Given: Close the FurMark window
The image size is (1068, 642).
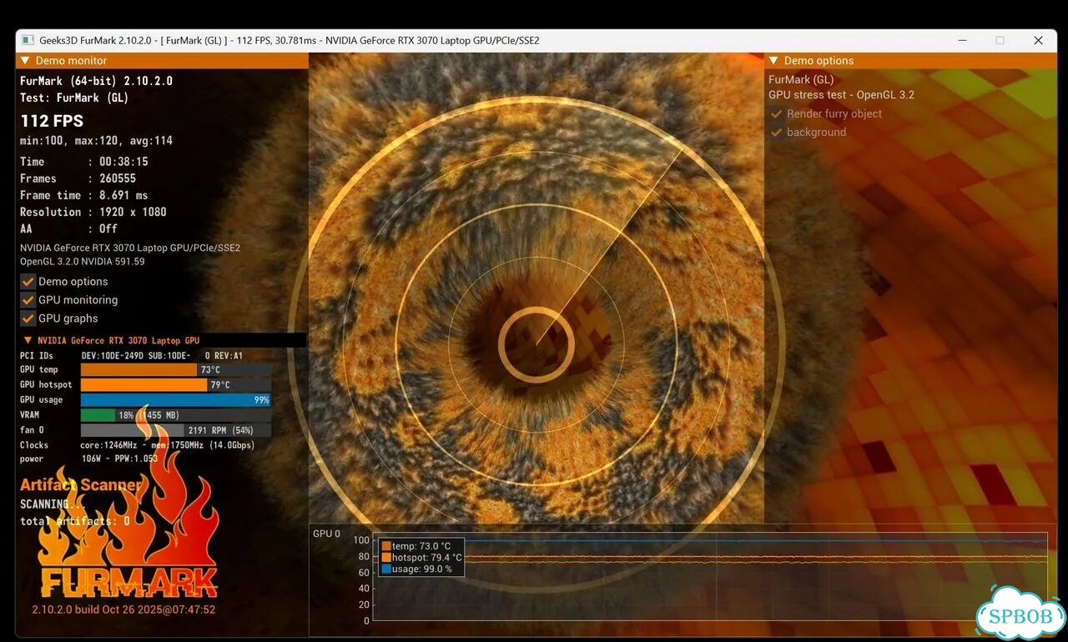Looking at the screenshot, I should (x=1038, y=40).
